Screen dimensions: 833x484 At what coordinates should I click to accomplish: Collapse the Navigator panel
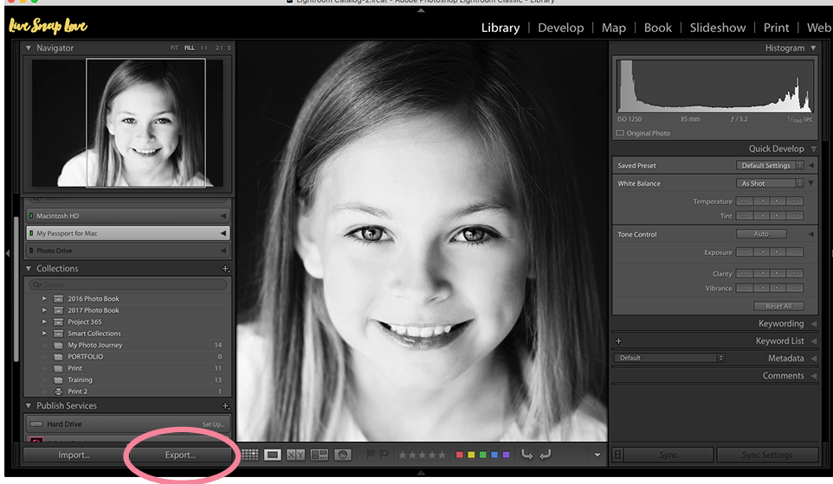pyautogui.click(x=29, y=48)
